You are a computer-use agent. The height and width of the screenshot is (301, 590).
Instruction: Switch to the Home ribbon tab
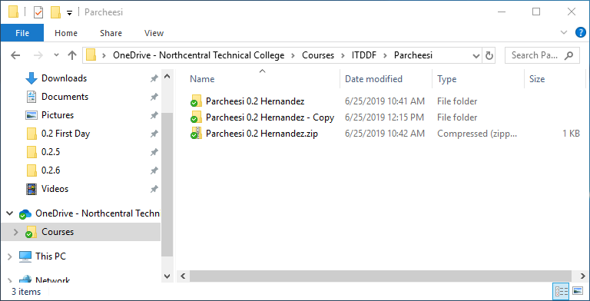coord(66,33)
